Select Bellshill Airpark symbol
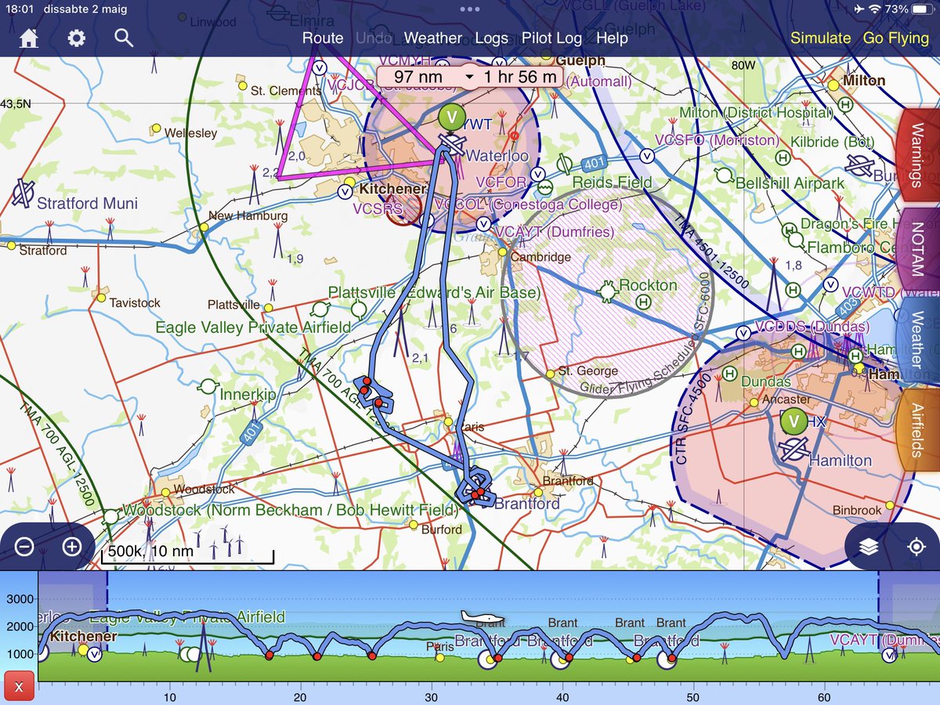 point(725,175)
